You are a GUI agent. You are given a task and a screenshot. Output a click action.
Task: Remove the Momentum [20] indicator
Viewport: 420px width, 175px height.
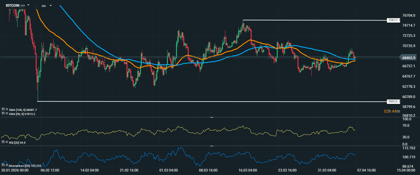coord(6,166)
